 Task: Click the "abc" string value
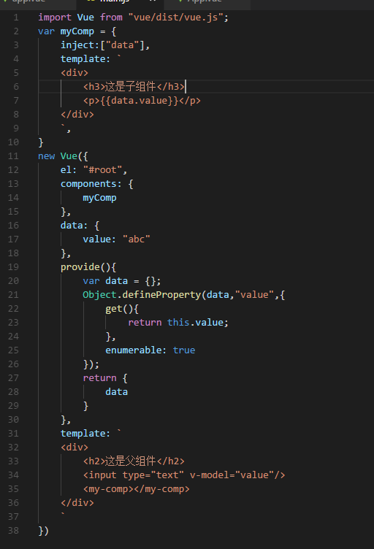[137, 239]
